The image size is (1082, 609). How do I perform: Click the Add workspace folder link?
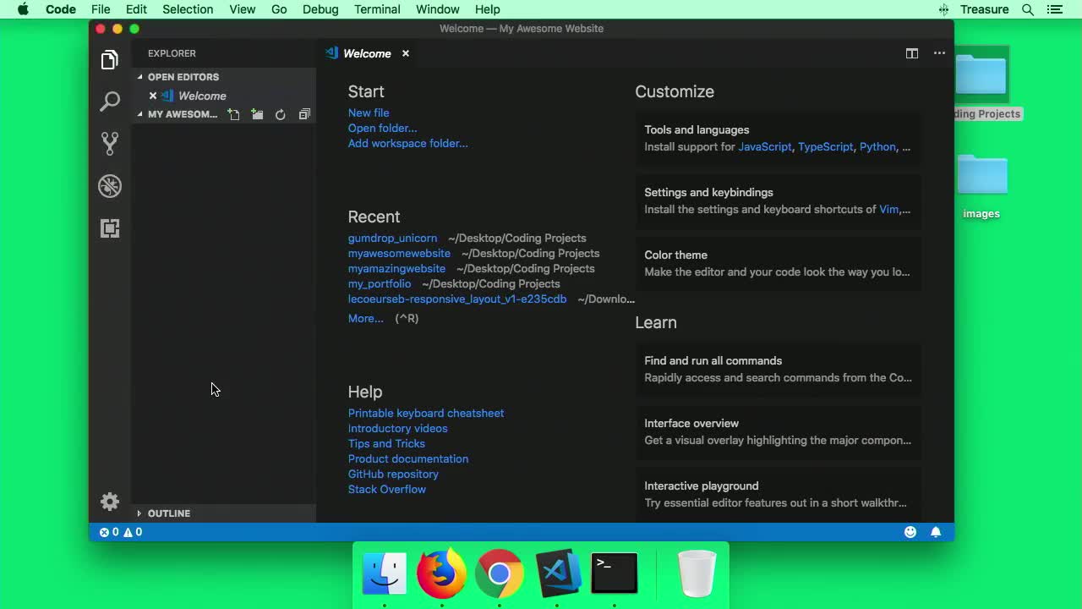[408, 143]
